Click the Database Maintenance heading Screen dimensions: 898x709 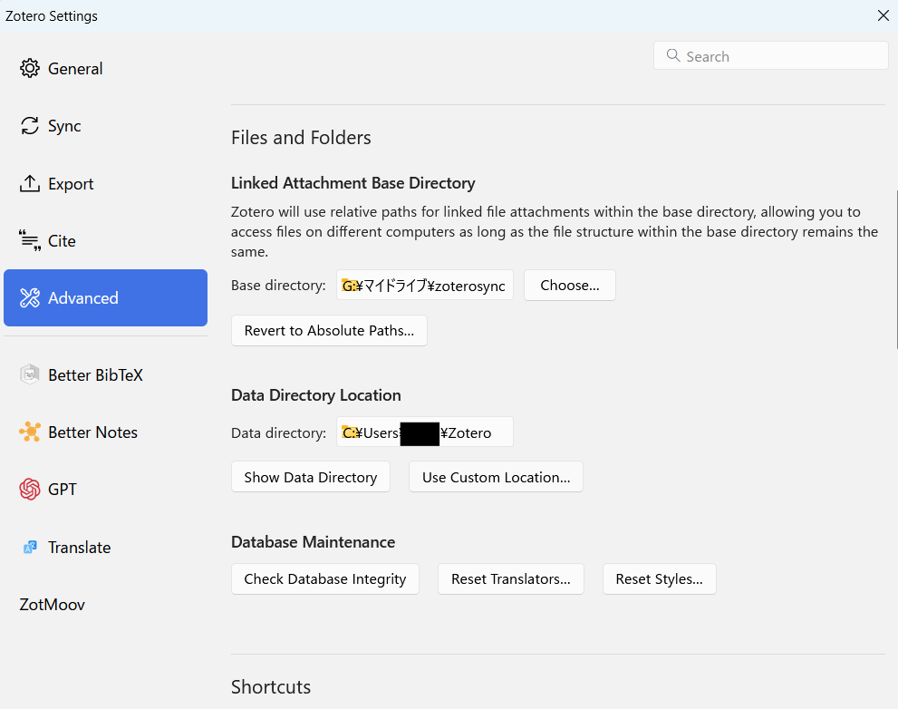click(314, 541)
